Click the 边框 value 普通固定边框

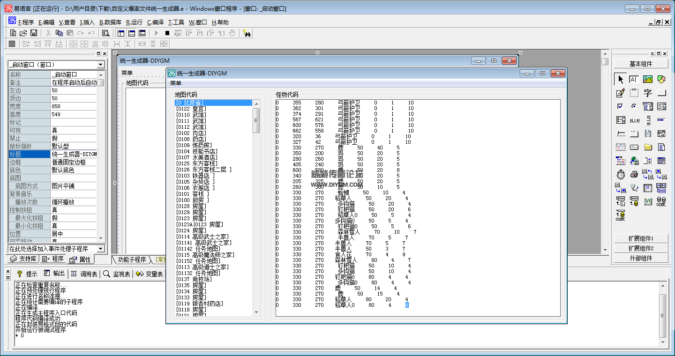click(x=74, y=162)
